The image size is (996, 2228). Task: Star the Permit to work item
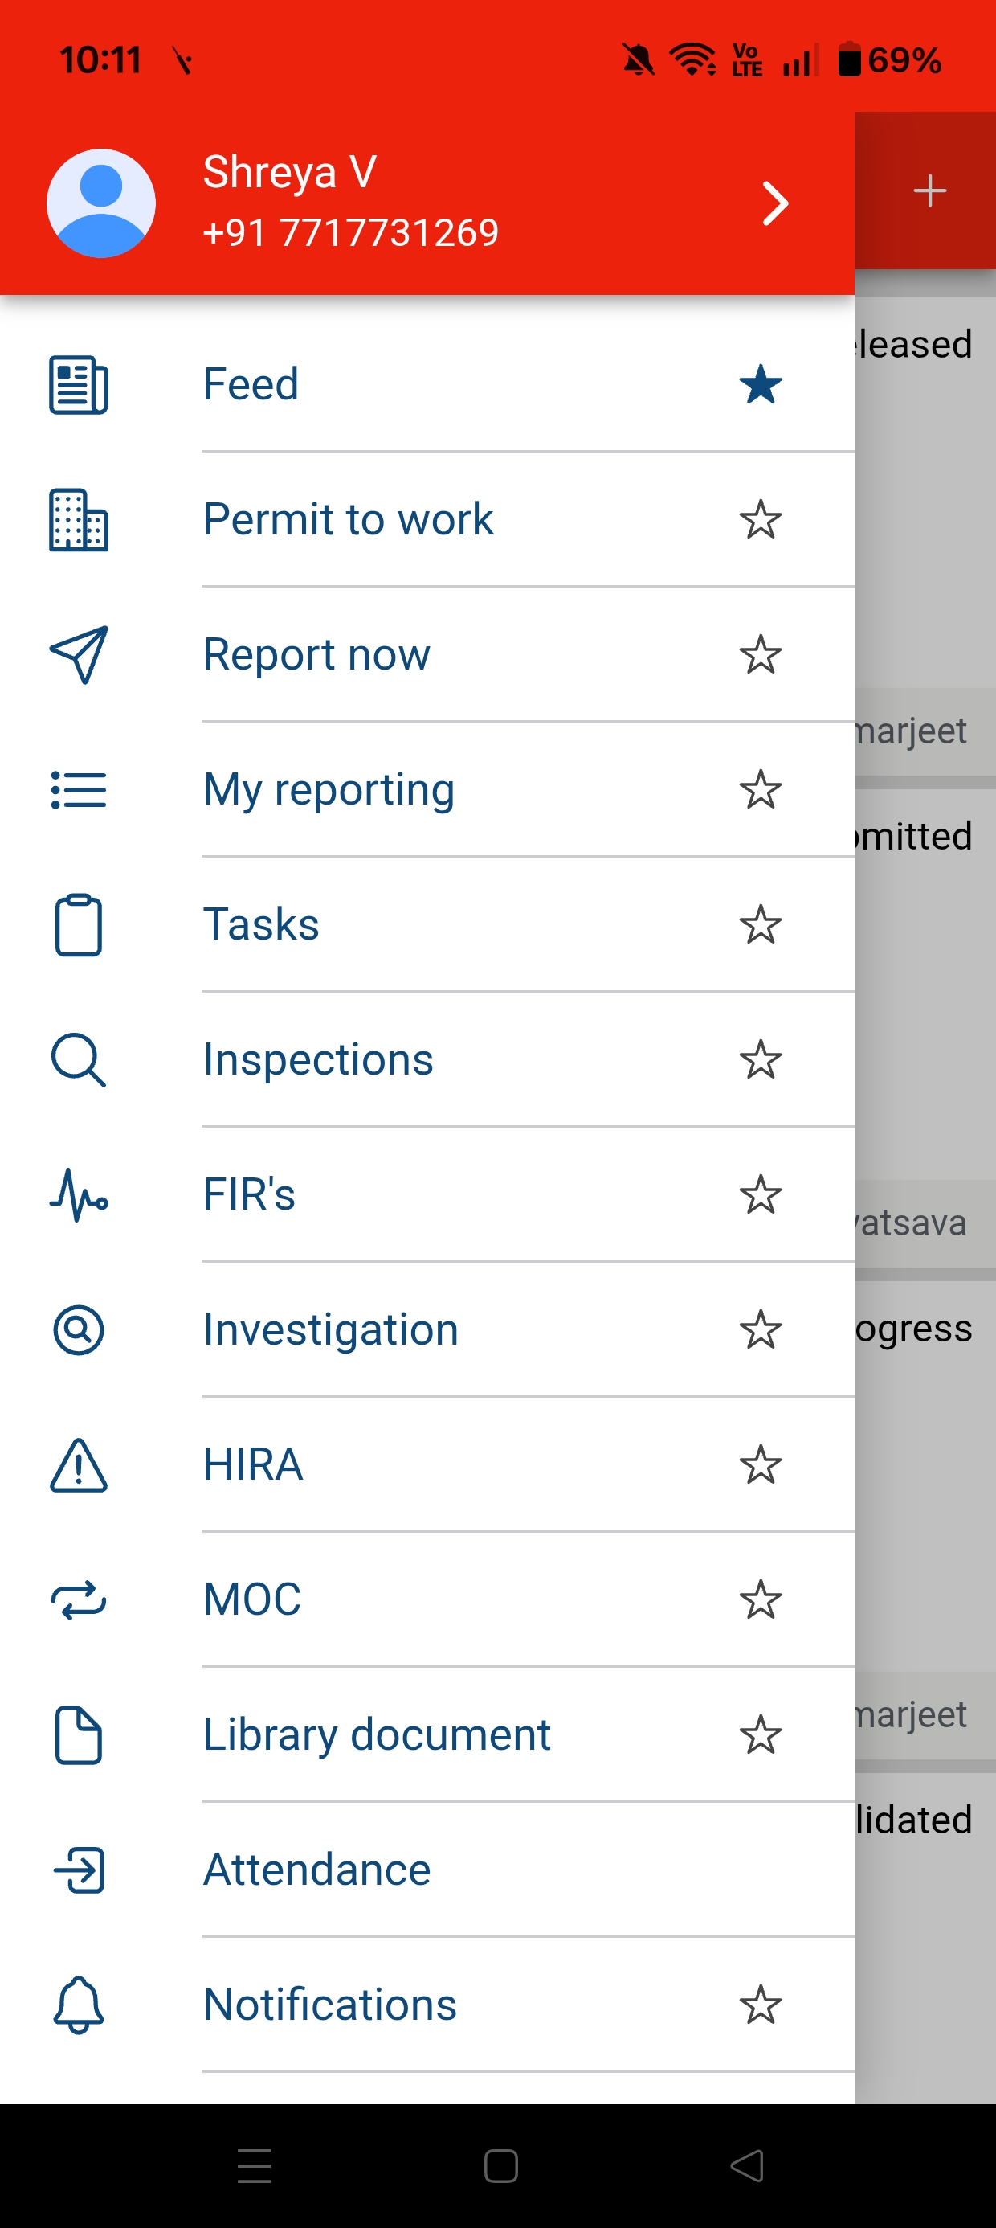pos(761,520)
